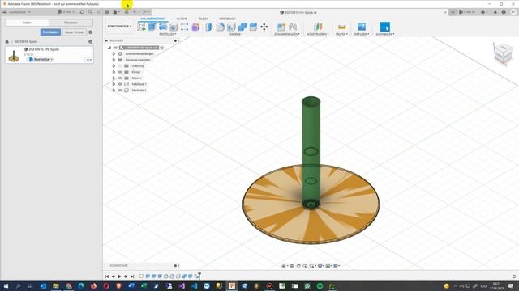Play the design timeline

pos(119,276)
